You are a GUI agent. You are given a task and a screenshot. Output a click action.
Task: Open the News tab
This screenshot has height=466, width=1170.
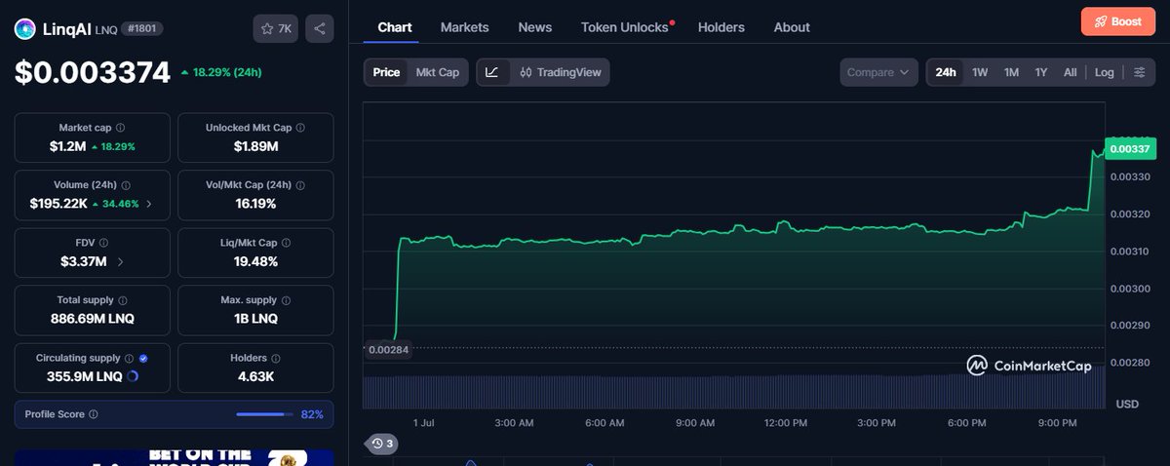tap(534, 27)
